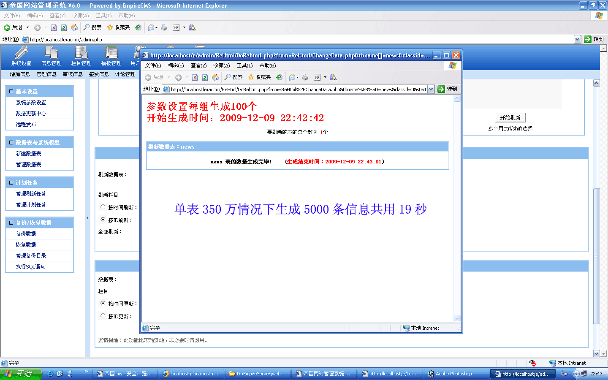Image resolution: width=608 pixels, height=380 pixels.
Task: Click the main page vertical scrollbar thumb
Action: (x=596, y=255)
